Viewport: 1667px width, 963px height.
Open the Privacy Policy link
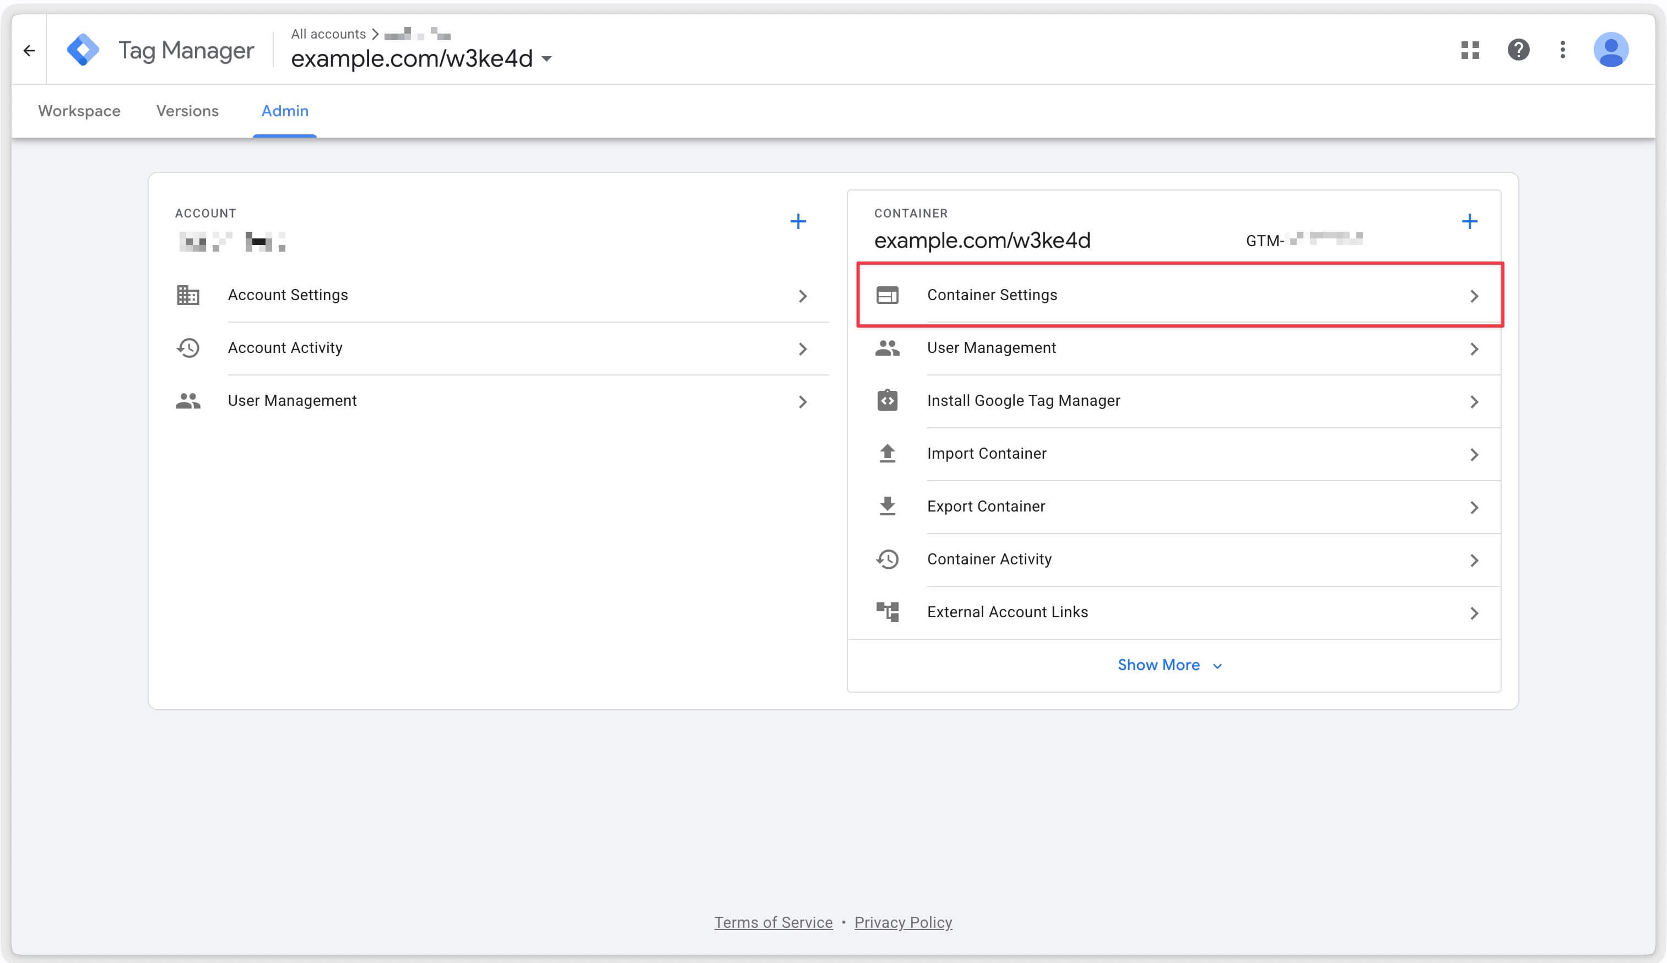click(x=903, y=922)
